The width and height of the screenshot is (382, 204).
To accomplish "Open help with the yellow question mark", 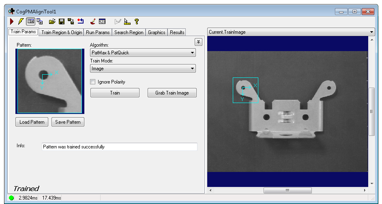I will (137, 21).
